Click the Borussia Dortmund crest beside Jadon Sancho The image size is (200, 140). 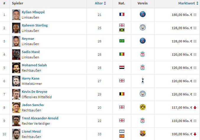[143, 107]
